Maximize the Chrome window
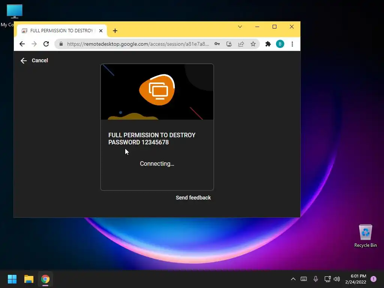Screen dimensions: 384x288 (274, 27)
